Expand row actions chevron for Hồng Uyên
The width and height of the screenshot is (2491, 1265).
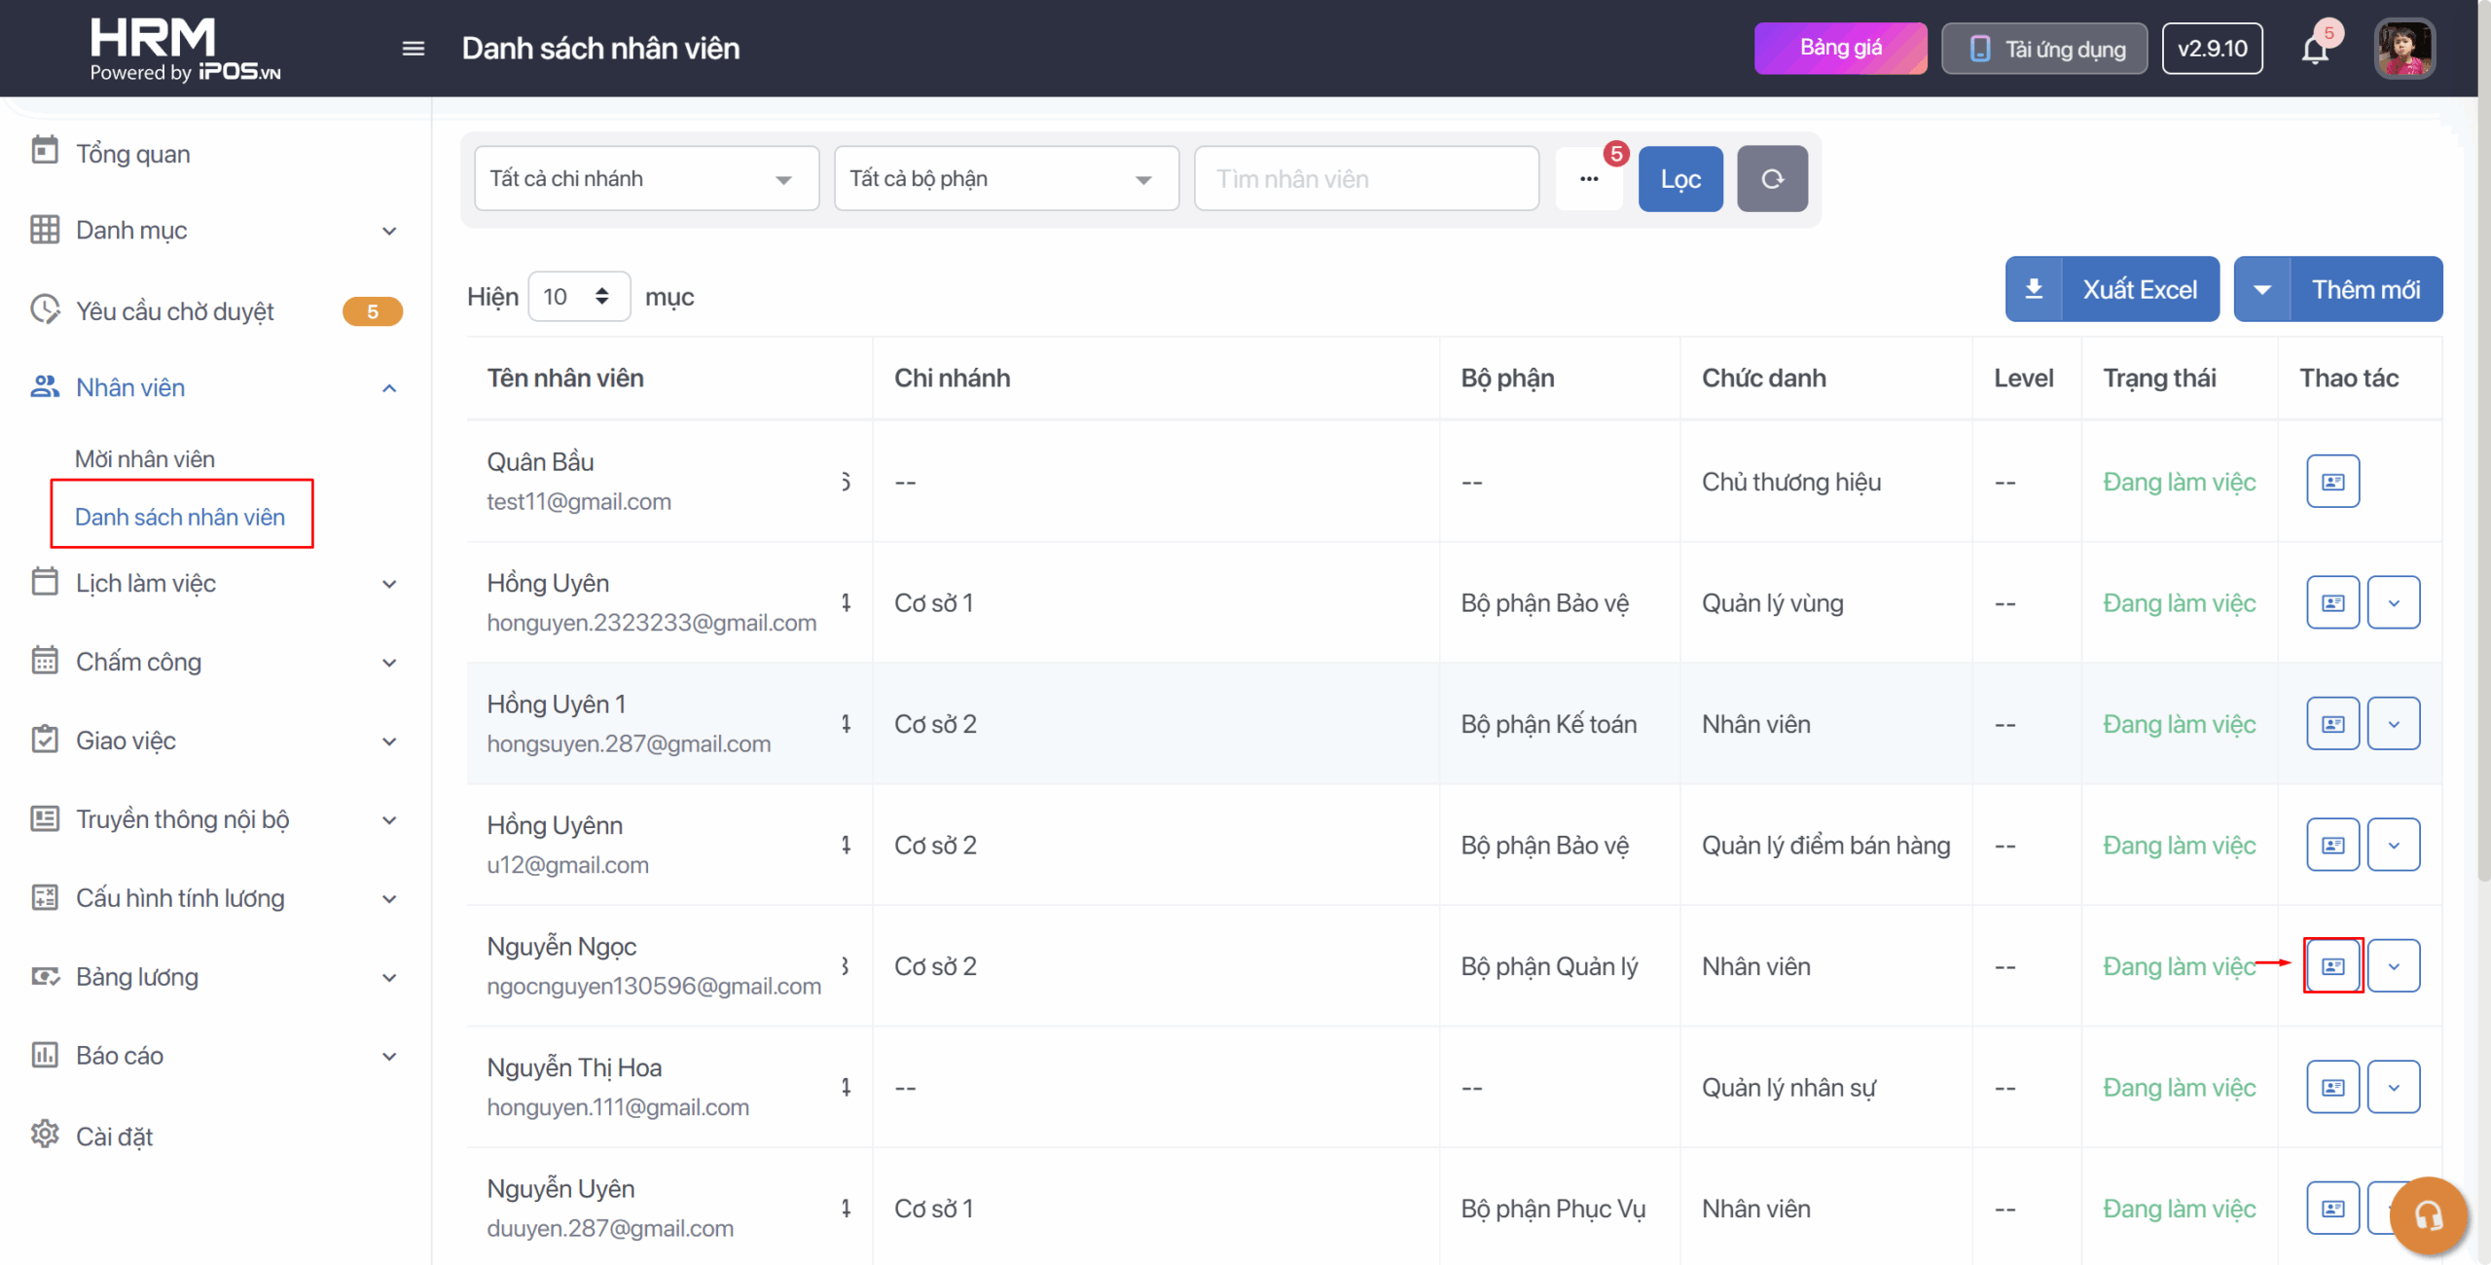[2394, 603]
